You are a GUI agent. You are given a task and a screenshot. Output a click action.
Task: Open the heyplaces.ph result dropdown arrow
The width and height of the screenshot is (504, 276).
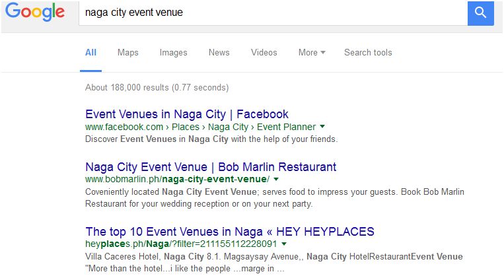[284, 244]
